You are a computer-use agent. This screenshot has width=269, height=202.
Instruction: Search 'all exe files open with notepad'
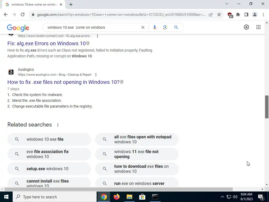(x=137, y=139)
